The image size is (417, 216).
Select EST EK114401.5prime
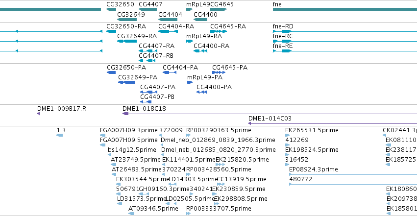(x=189, y=160)
